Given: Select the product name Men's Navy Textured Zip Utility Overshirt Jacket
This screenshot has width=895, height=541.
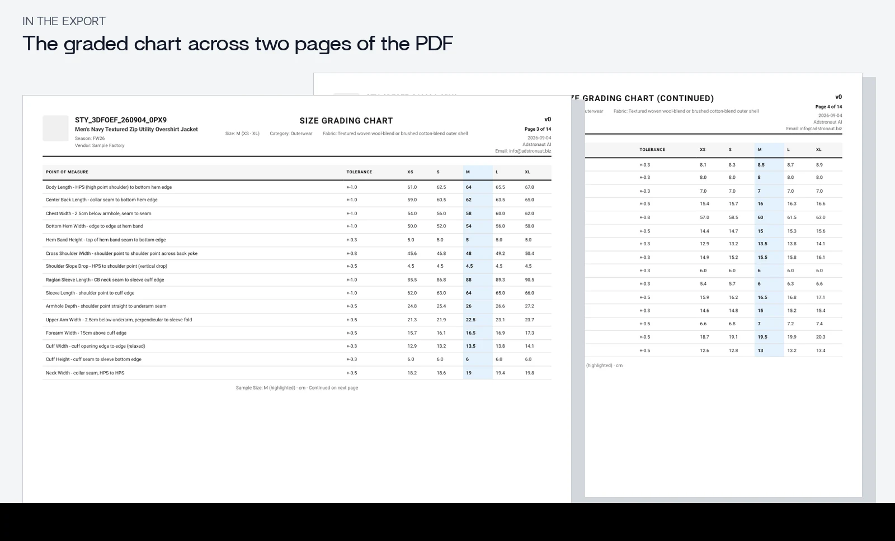Looking at the screenshot, I should [136, 130].
